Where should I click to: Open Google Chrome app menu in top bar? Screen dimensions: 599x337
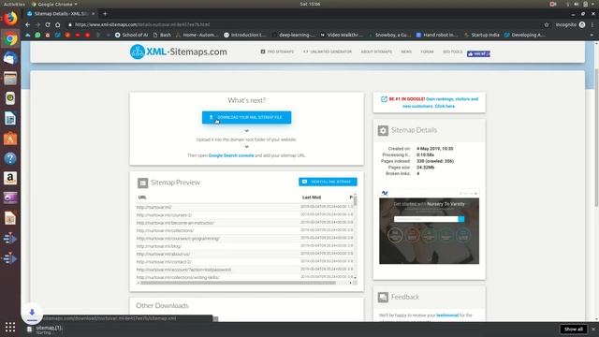(54, 4)
